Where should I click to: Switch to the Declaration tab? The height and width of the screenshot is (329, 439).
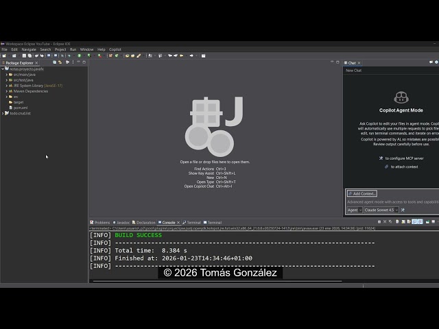click(x=143, y=223)
